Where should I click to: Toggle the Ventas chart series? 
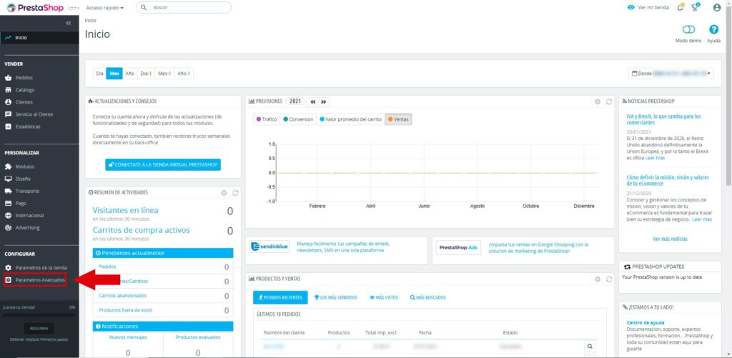coord(398,119)
